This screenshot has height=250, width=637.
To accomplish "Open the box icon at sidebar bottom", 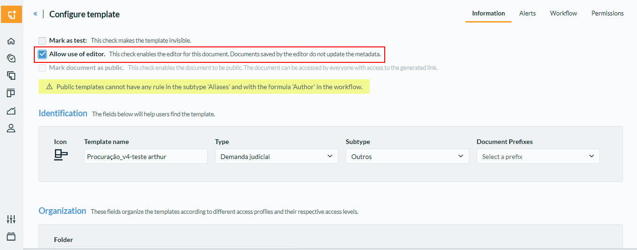I will (11, 236).
